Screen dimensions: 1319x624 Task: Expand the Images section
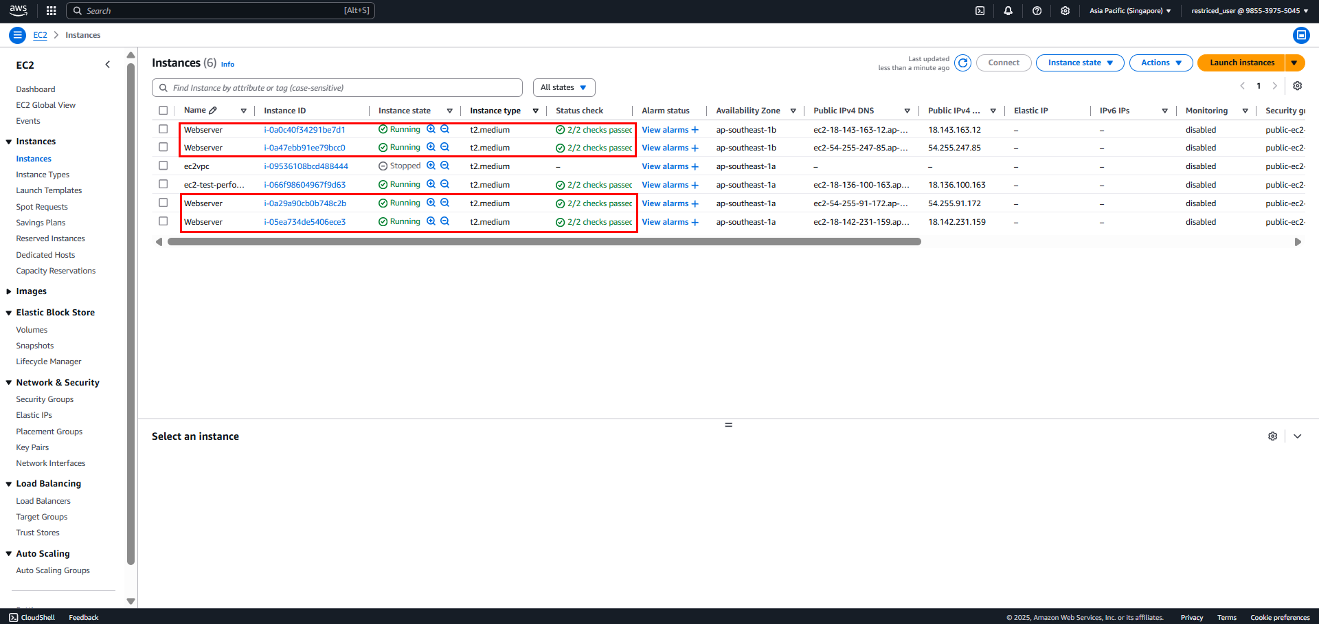[x=9, y=291]
